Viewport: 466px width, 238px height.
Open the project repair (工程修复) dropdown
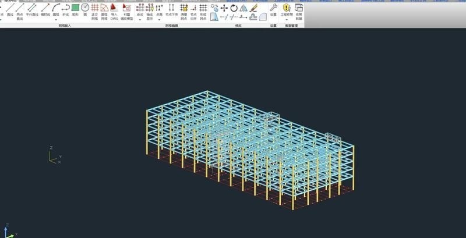286,19
